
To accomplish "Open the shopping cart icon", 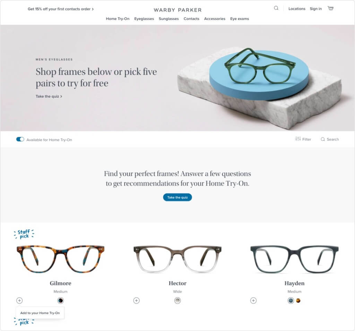I will pyautogui.click(x=330, y=8).
